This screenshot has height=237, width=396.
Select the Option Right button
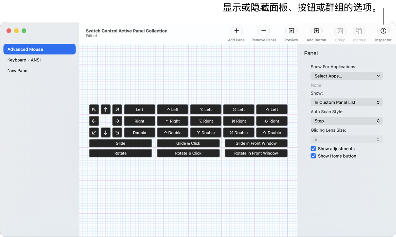tap(206, 121)
